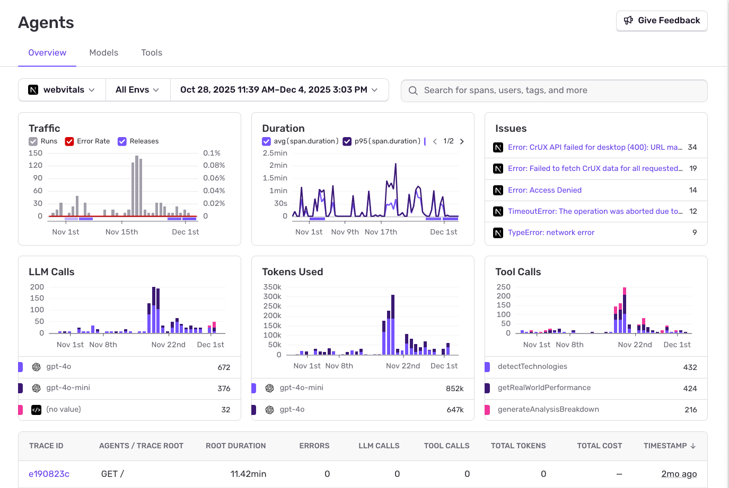Click the OpenAI logo beside gpt-4o

tap(36, 366)
